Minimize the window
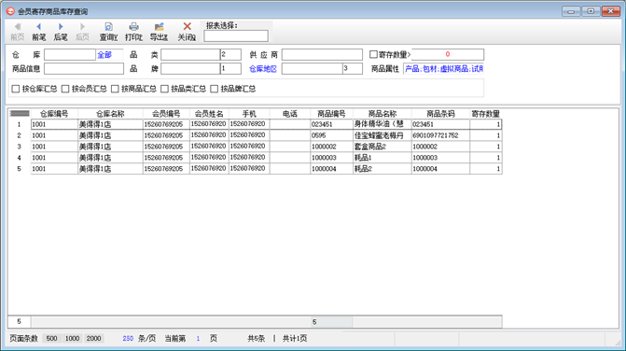Image resolution: width=626 pixels, height=351 pixels. click(x=571, y=11)
